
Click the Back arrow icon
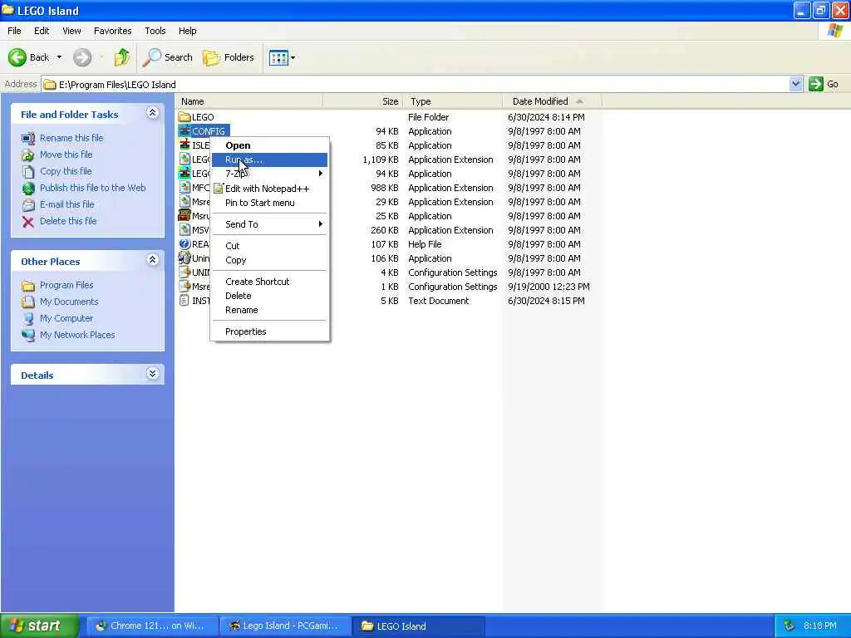tap(17, 57)
